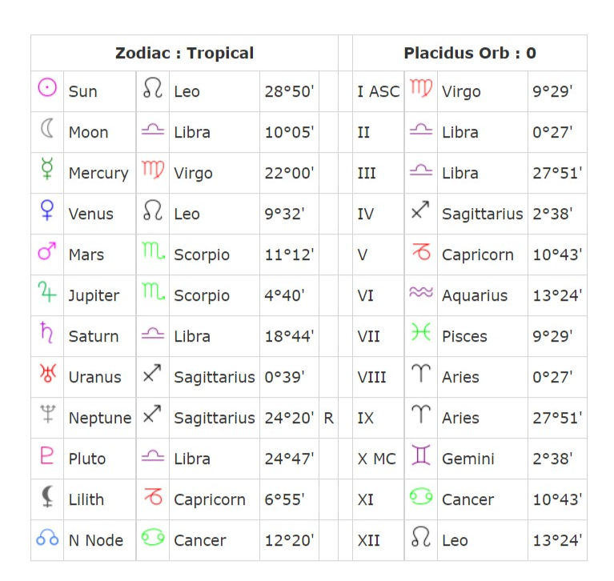The height and width of the screenshot is (581, 614).
Task: Click the purple Saturn glyph
Action: 46,332
